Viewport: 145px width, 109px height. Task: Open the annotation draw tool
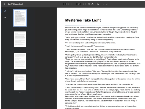(x=98, y=4)
